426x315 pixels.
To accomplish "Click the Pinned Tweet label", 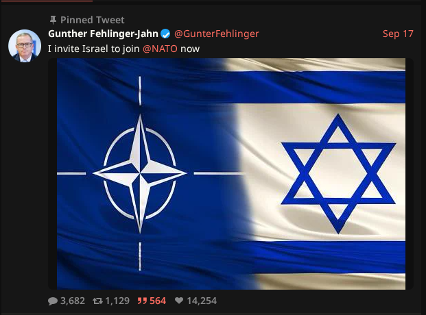I will pyautogui.click(x=92, y=20).
